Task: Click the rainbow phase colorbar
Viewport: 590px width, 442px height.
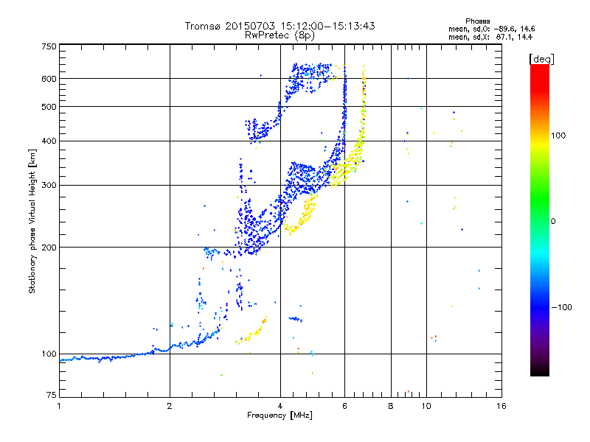Action: (x=540, y=220)
